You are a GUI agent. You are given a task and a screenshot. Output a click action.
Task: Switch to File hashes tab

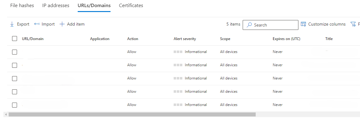point(22,6)
